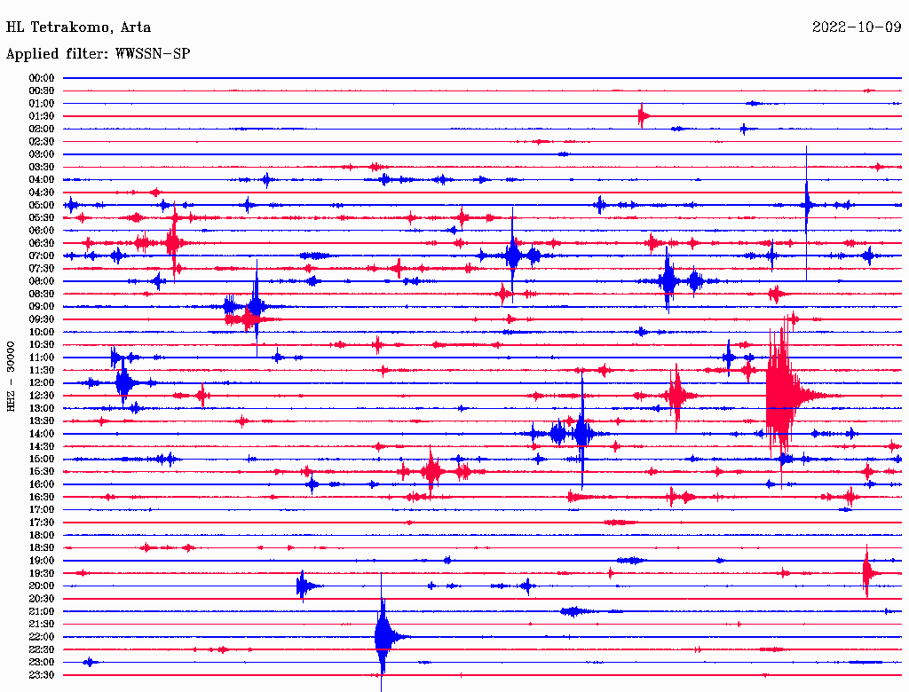909x692 pixels.
Task: Select the 06:30 time label
Action: point(42,243)
